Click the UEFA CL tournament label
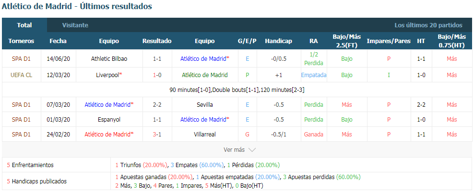The height and width of the screenshot is (192, 474). (x=21, y=75)
